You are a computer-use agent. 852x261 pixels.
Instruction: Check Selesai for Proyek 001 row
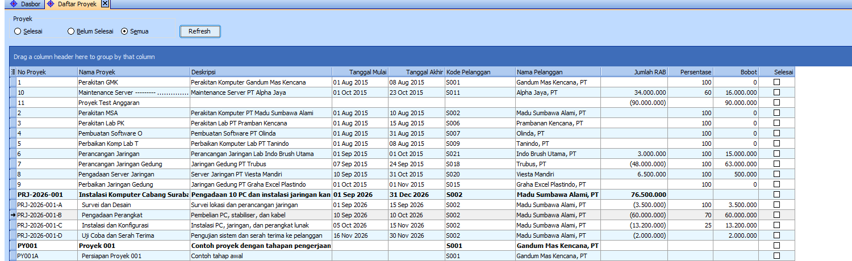(776, 246)
